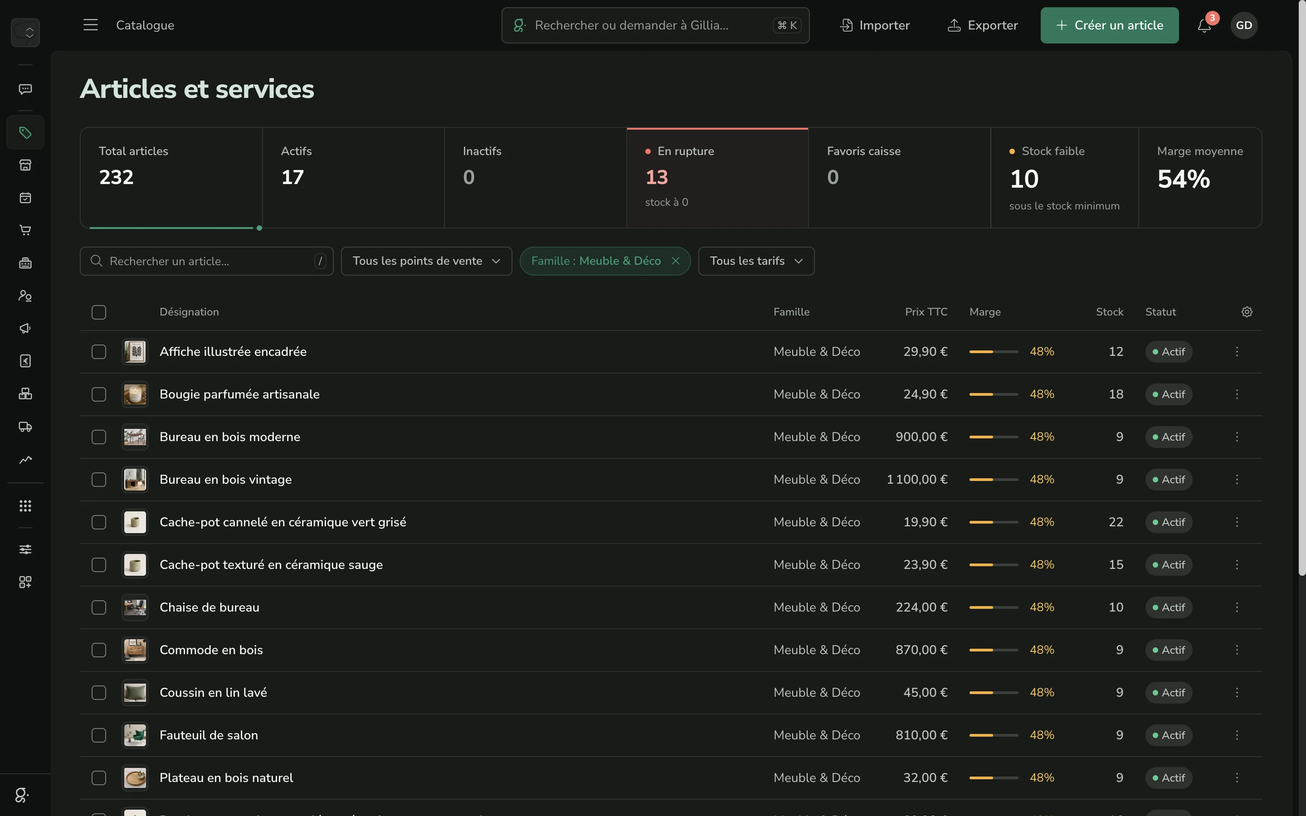The height and width of the screenshot is (816, 1306).
Task: Open the megaphone marketing icon in sidebar
Action: click(25, 328)
